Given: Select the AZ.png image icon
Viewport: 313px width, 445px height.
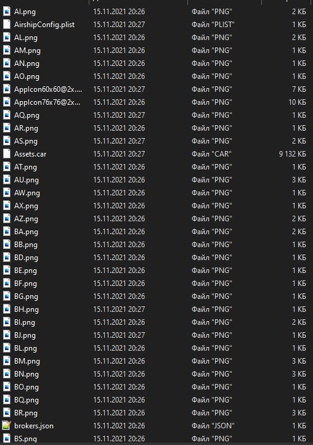Looking at the screenshot, I should pos(7,219).
